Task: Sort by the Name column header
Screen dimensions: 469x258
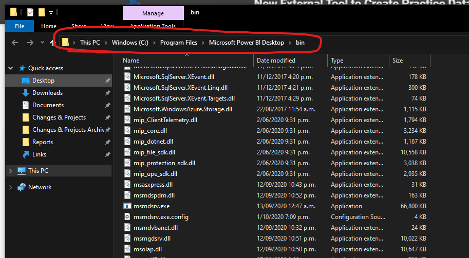Action: pos(131,61)
